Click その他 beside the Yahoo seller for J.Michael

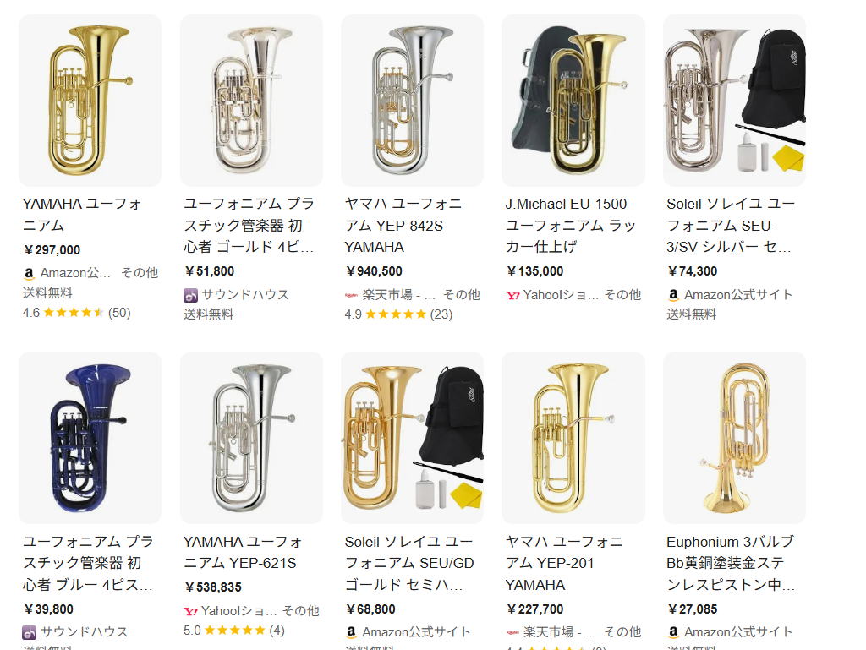pos(622,295)
